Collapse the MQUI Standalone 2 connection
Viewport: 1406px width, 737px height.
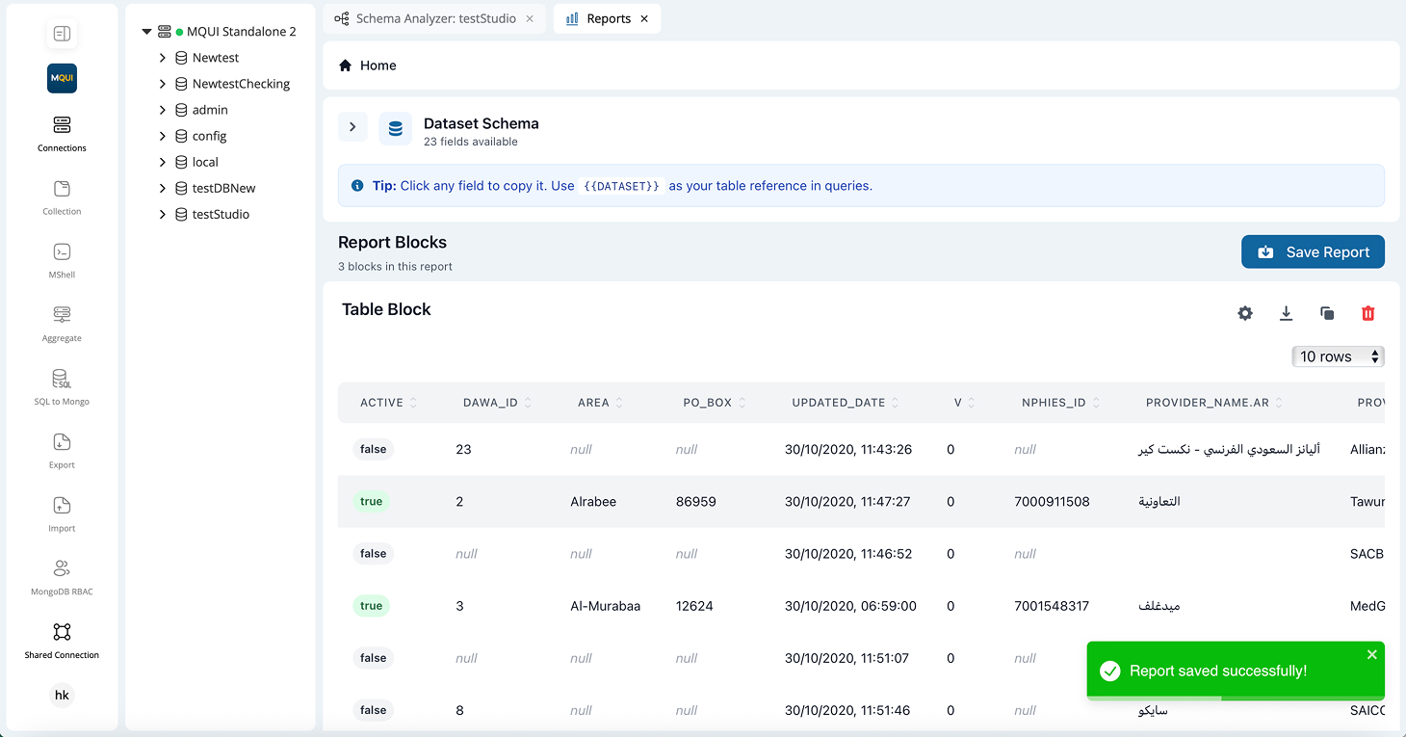click(146, 32)
